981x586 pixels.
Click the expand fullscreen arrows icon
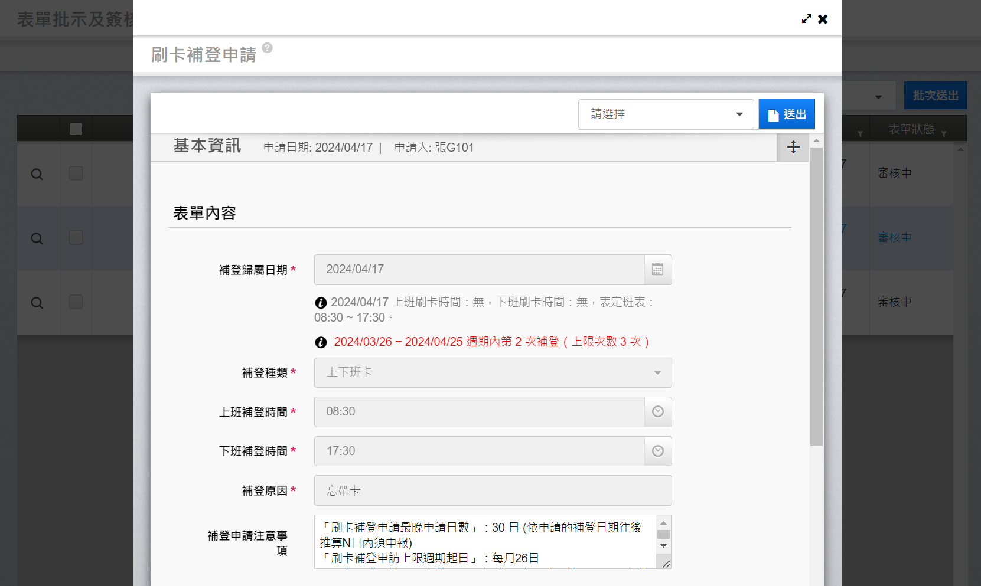(x=806, y=19)
